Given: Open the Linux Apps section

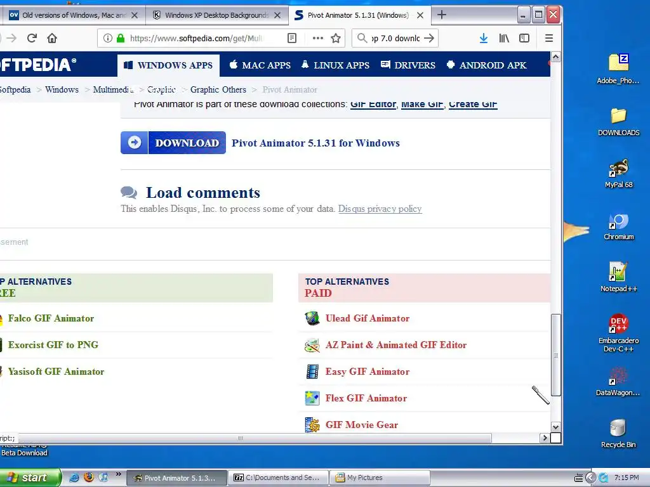Looking at the screenshot, I should pyautogui.click(x=335, y=65).
